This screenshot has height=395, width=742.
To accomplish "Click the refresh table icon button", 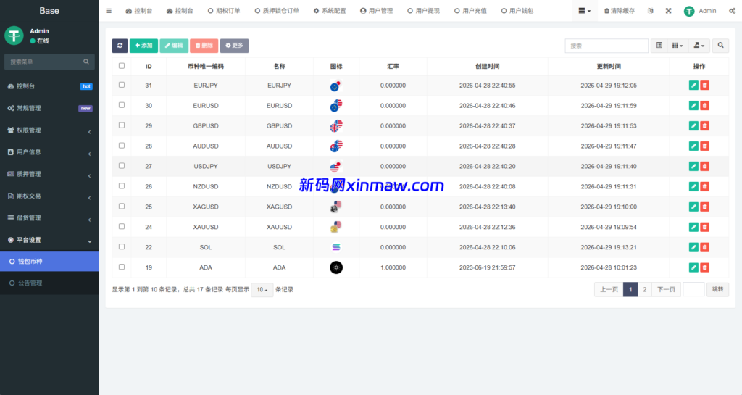I will 120,46.
